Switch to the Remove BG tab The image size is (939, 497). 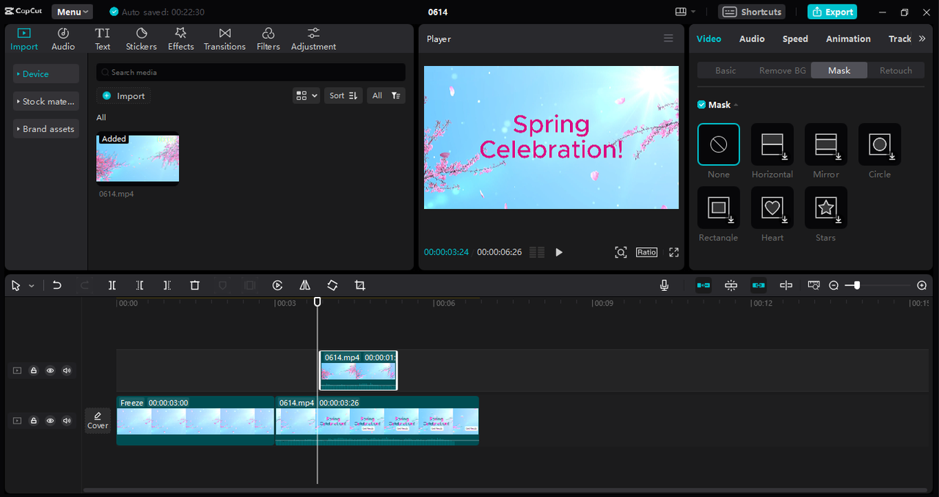[782, 70]
